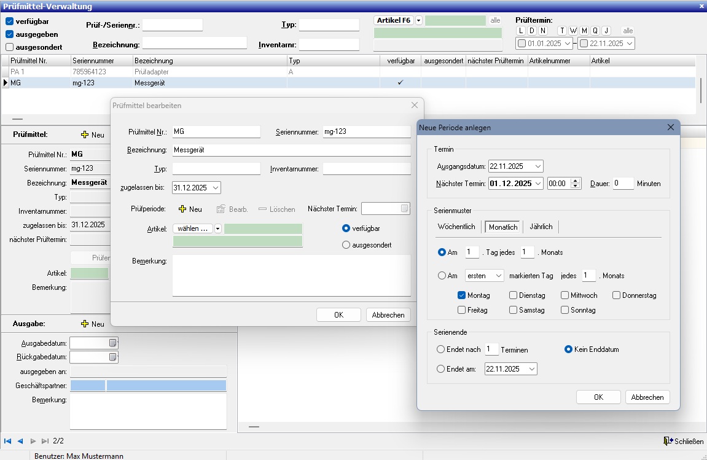Uncheck the Montag checkbox
Screen dimensions: 707x460
[462, 295]
